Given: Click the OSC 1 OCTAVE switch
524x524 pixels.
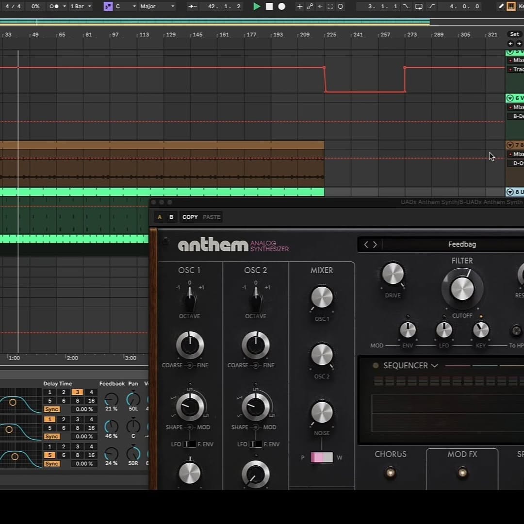Looking at the screenshot, I should 190,299.
